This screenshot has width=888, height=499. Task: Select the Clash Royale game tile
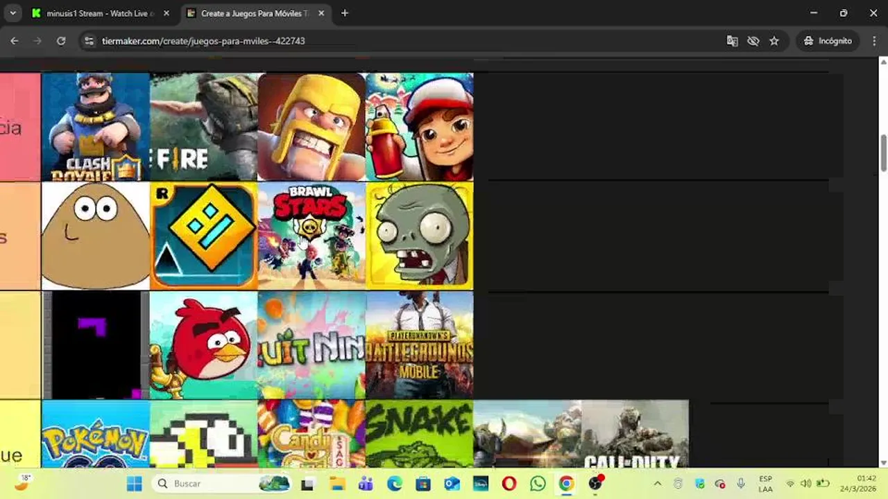[x=96, y=127]
